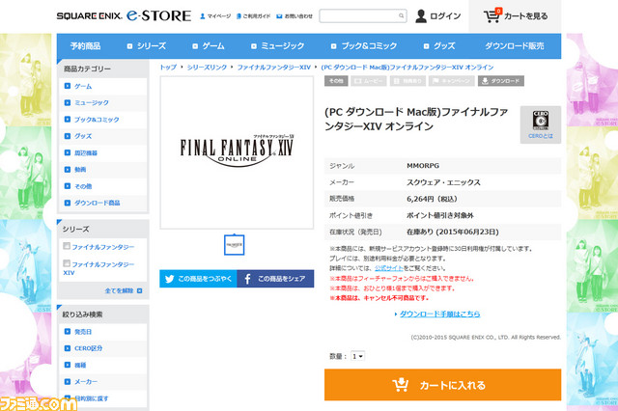618x411 pixels.
Task: Click the キャンペーン tag
Action: click(452, 81)
